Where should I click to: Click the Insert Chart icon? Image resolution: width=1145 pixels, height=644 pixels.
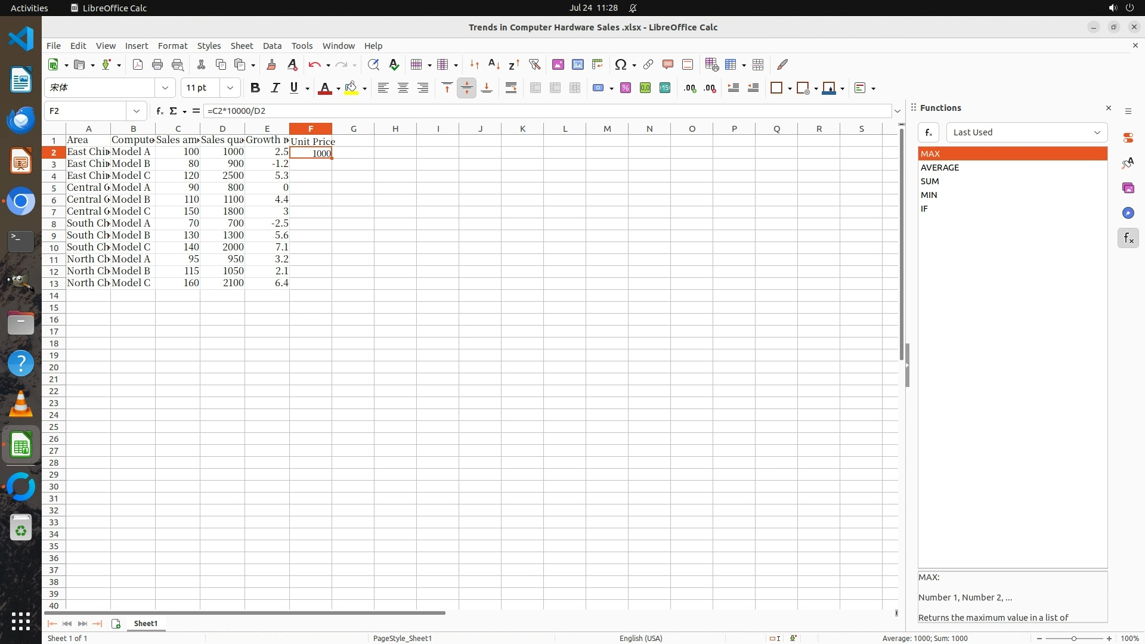(577, 64)
